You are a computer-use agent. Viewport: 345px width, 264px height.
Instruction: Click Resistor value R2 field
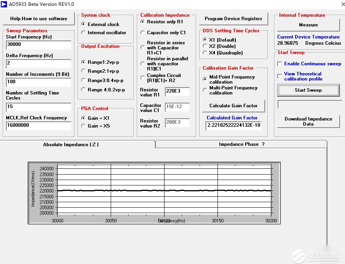[x=177, y=123]
